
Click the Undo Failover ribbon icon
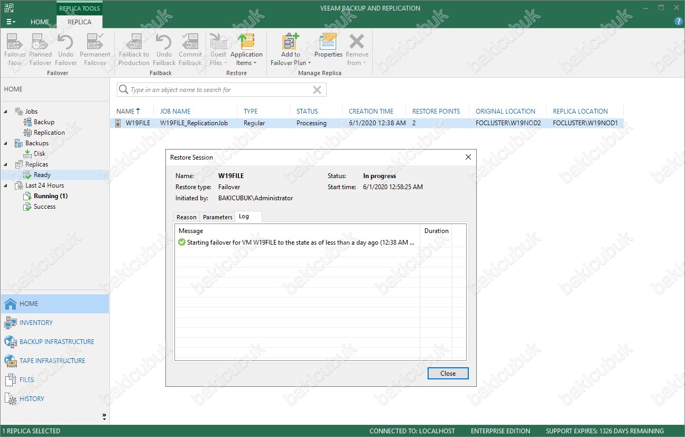66,42
